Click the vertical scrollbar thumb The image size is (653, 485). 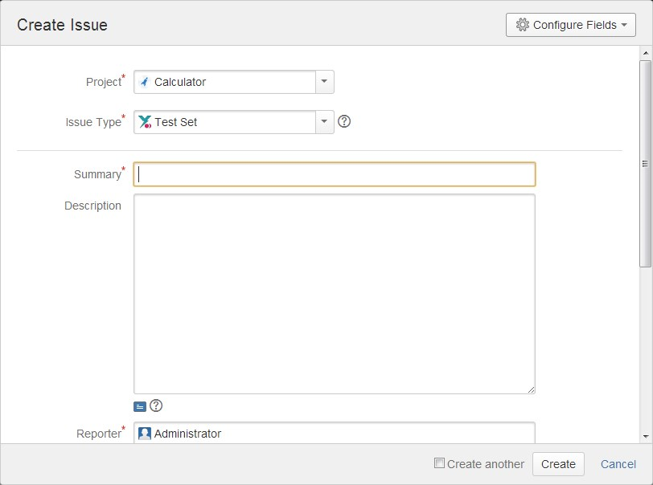point(645,164)
